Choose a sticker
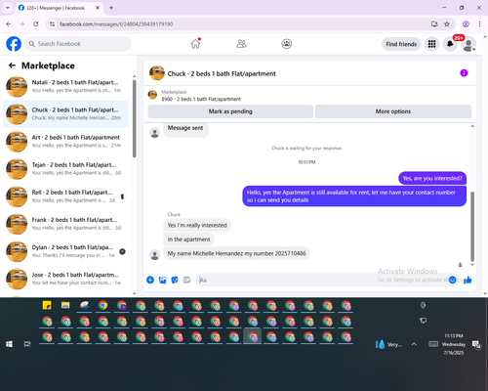The height and width of the screenshot is (391, 488). 175,280
